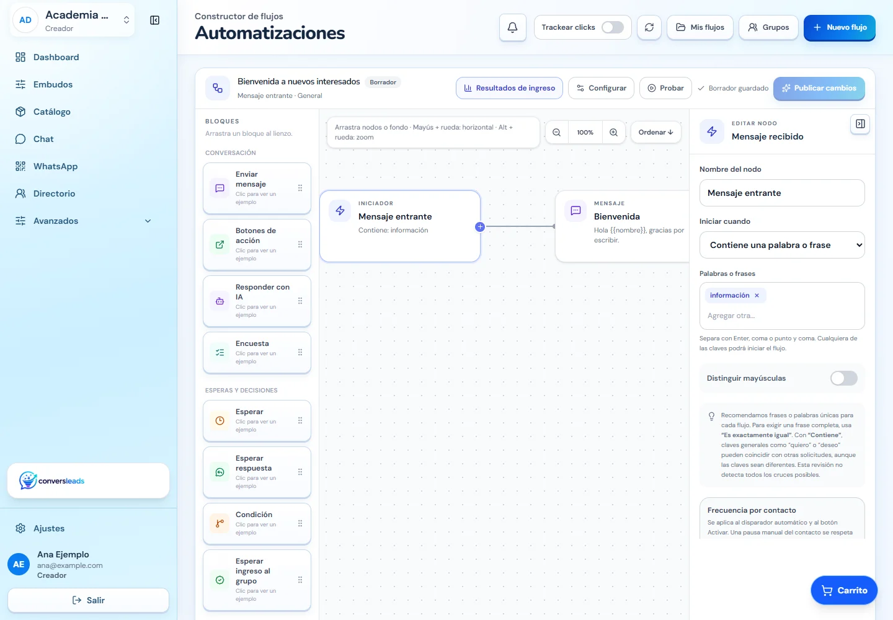Open Resultados de ingreso
893x620 pixels.
point(510,88)
